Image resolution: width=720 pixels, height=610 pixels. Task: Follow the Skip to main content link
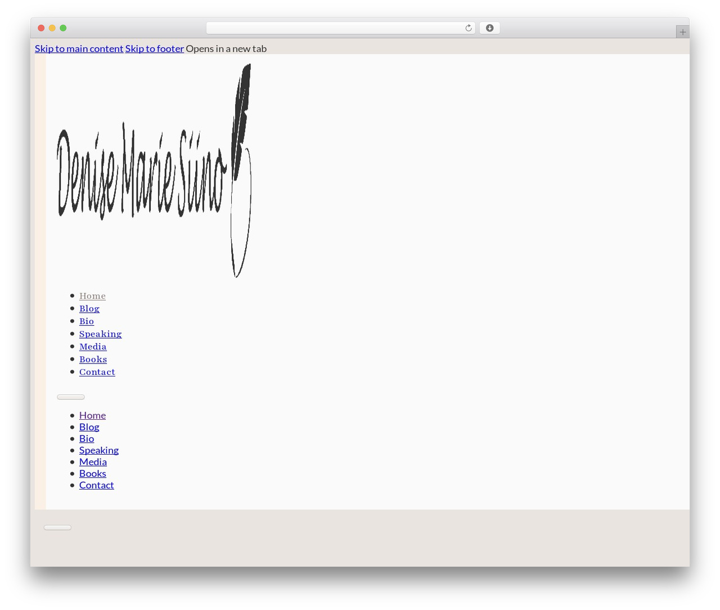pos(79,49)
